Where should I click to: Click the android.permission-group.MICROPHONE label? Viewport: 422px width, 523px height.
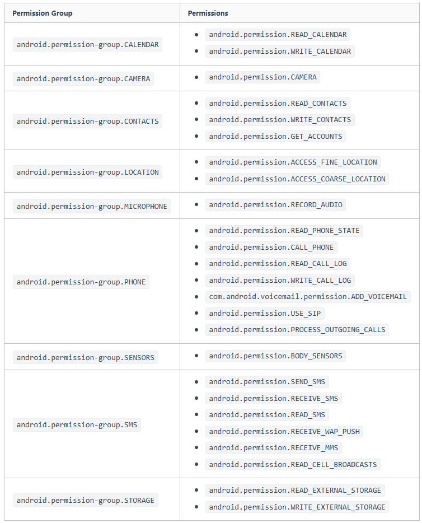tap(92, 207)
